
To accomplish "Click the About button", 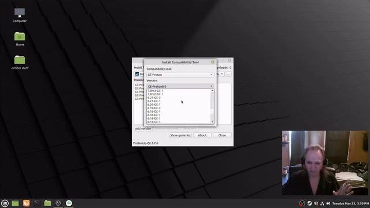I will (x=202, y=135).
